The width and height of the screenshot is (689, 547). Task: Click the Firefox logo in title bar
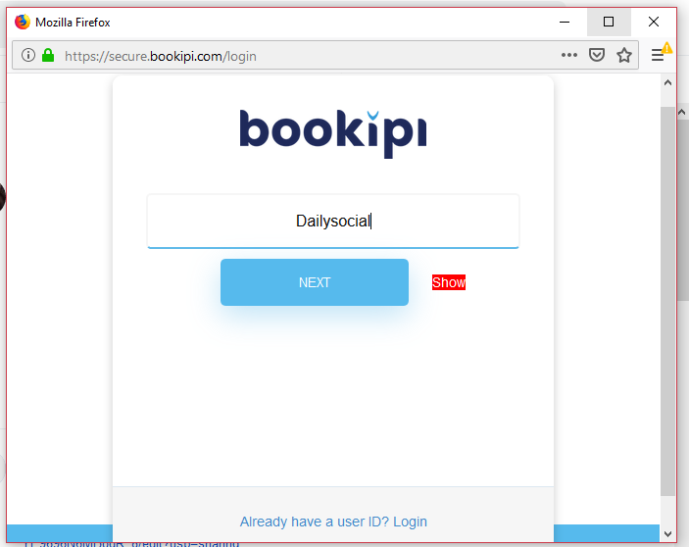22,22
